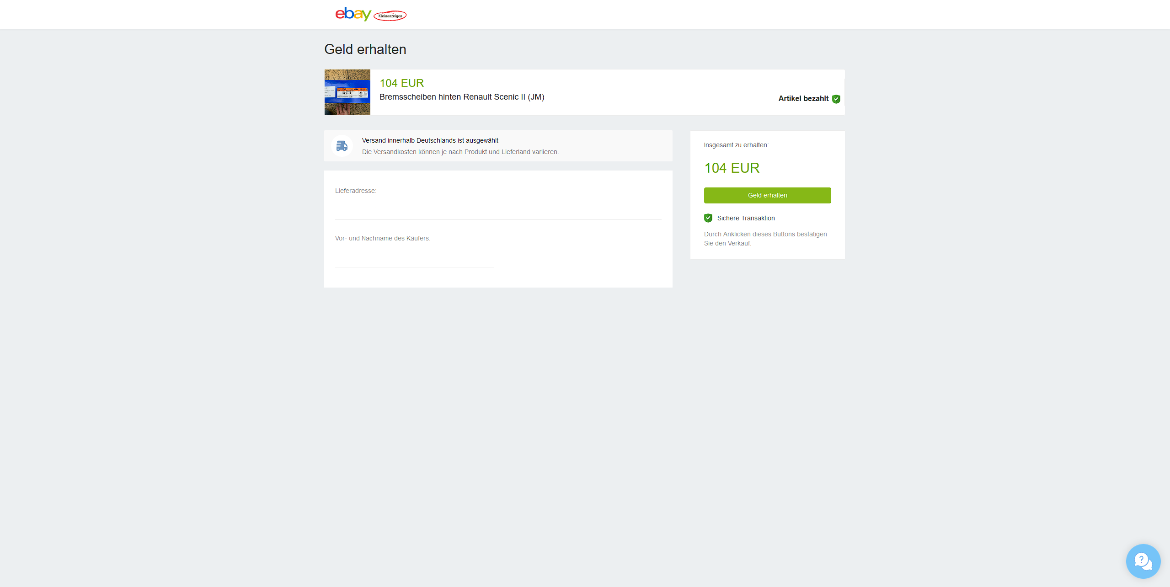
Task: Click the Versandkosten variieren info text
Action: (x=460, y=152)
